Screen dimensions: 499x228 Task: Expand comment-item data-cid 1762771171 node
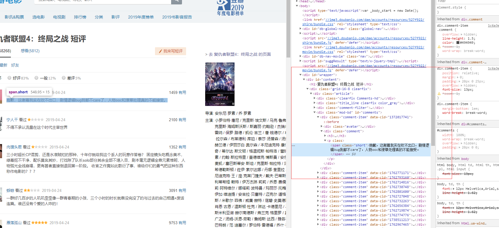318,173
